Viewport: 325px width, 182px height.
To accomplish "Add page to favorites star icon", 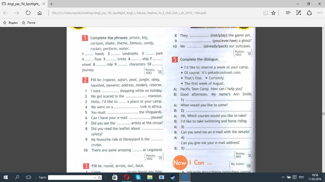I will (274, 13).
